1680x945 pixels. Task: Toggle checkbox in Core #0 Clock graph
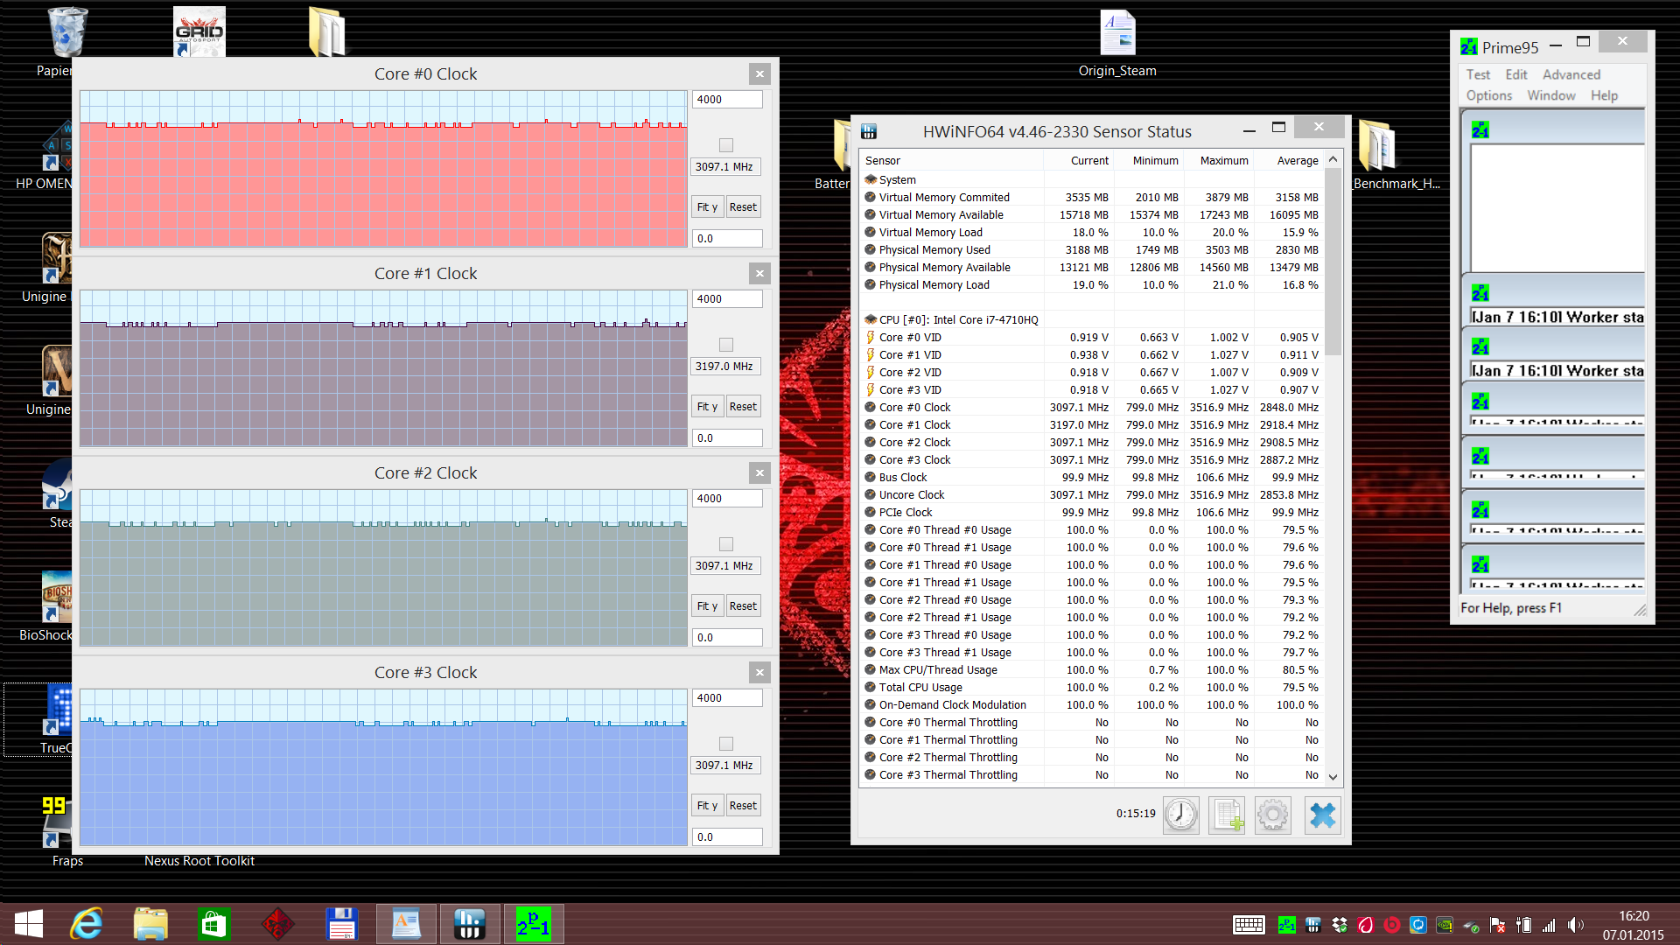(725, 145)
